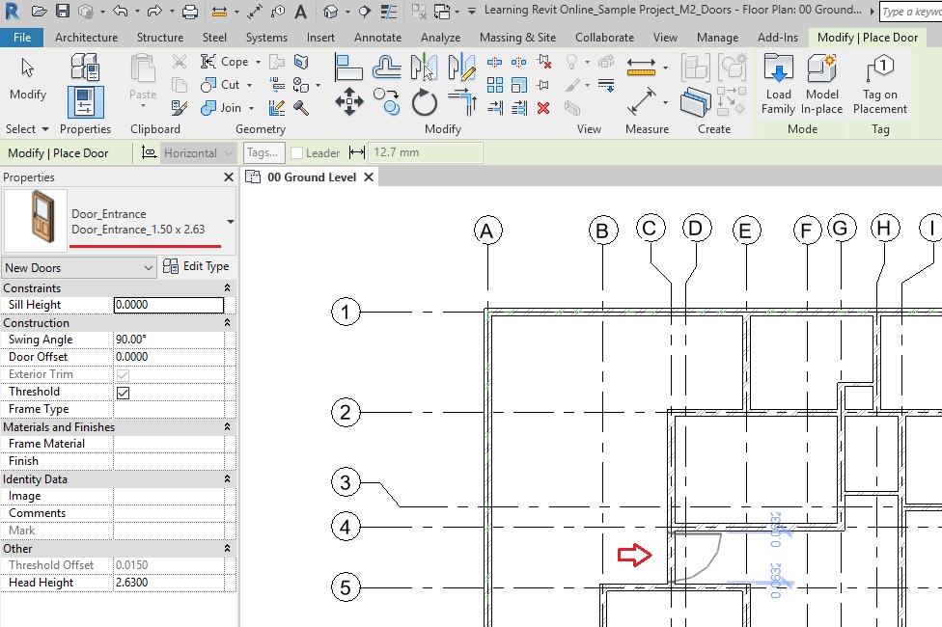Open the Properties palette icon

click(85, 102)
